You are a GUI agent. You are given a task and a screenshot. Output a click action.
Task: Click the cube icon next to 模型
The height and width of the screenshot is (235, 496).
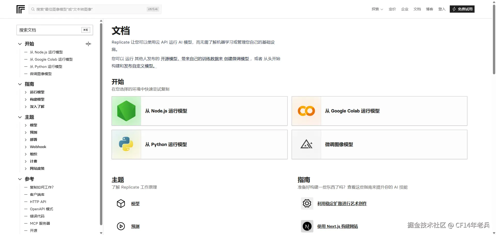pyautogui.click(x=121, y=204)
